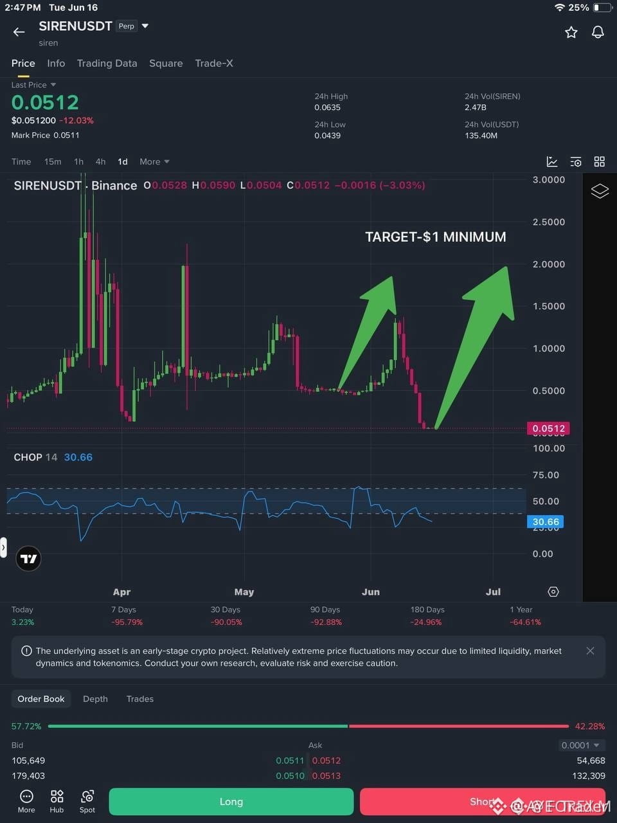Screen dimensions: 617x823
Task: Tap the red Short button
Action: pos(483,801)
